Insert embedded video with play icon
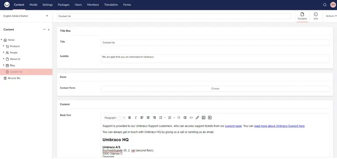Image resolution: width=337 pixels, height=159 pixels. click(x=210, y=118)
